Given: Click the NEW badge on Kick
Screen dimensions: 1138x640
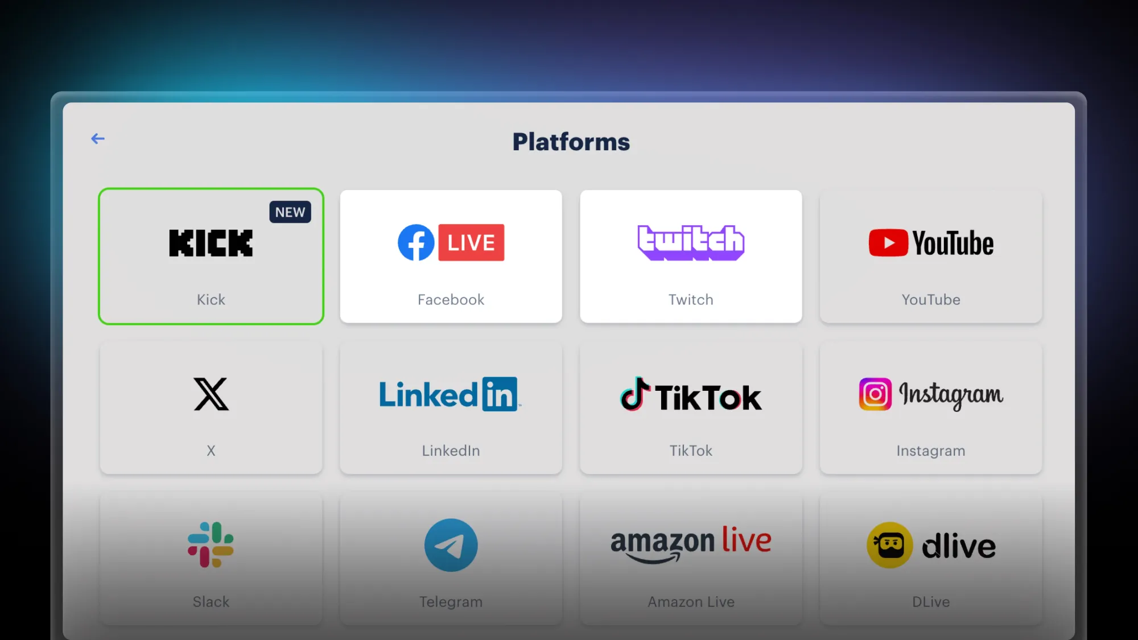Looking at the screenshot, I should tap(290, 212).
